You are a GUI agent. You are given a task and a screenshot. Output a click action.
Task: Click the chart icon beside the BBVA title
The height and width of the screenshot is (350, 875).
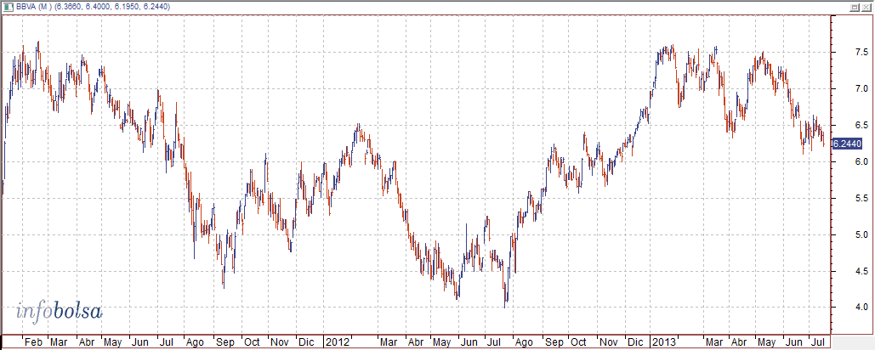pos(9,7)
